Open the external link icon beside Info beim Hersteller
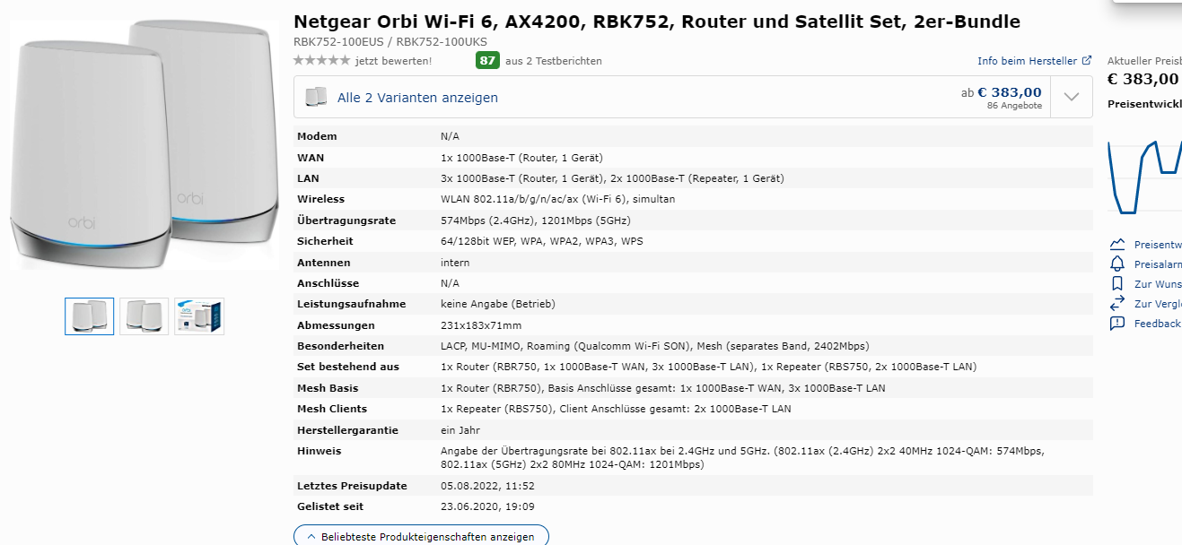This screenshot has height=545, width=1182. (1087, 61)
